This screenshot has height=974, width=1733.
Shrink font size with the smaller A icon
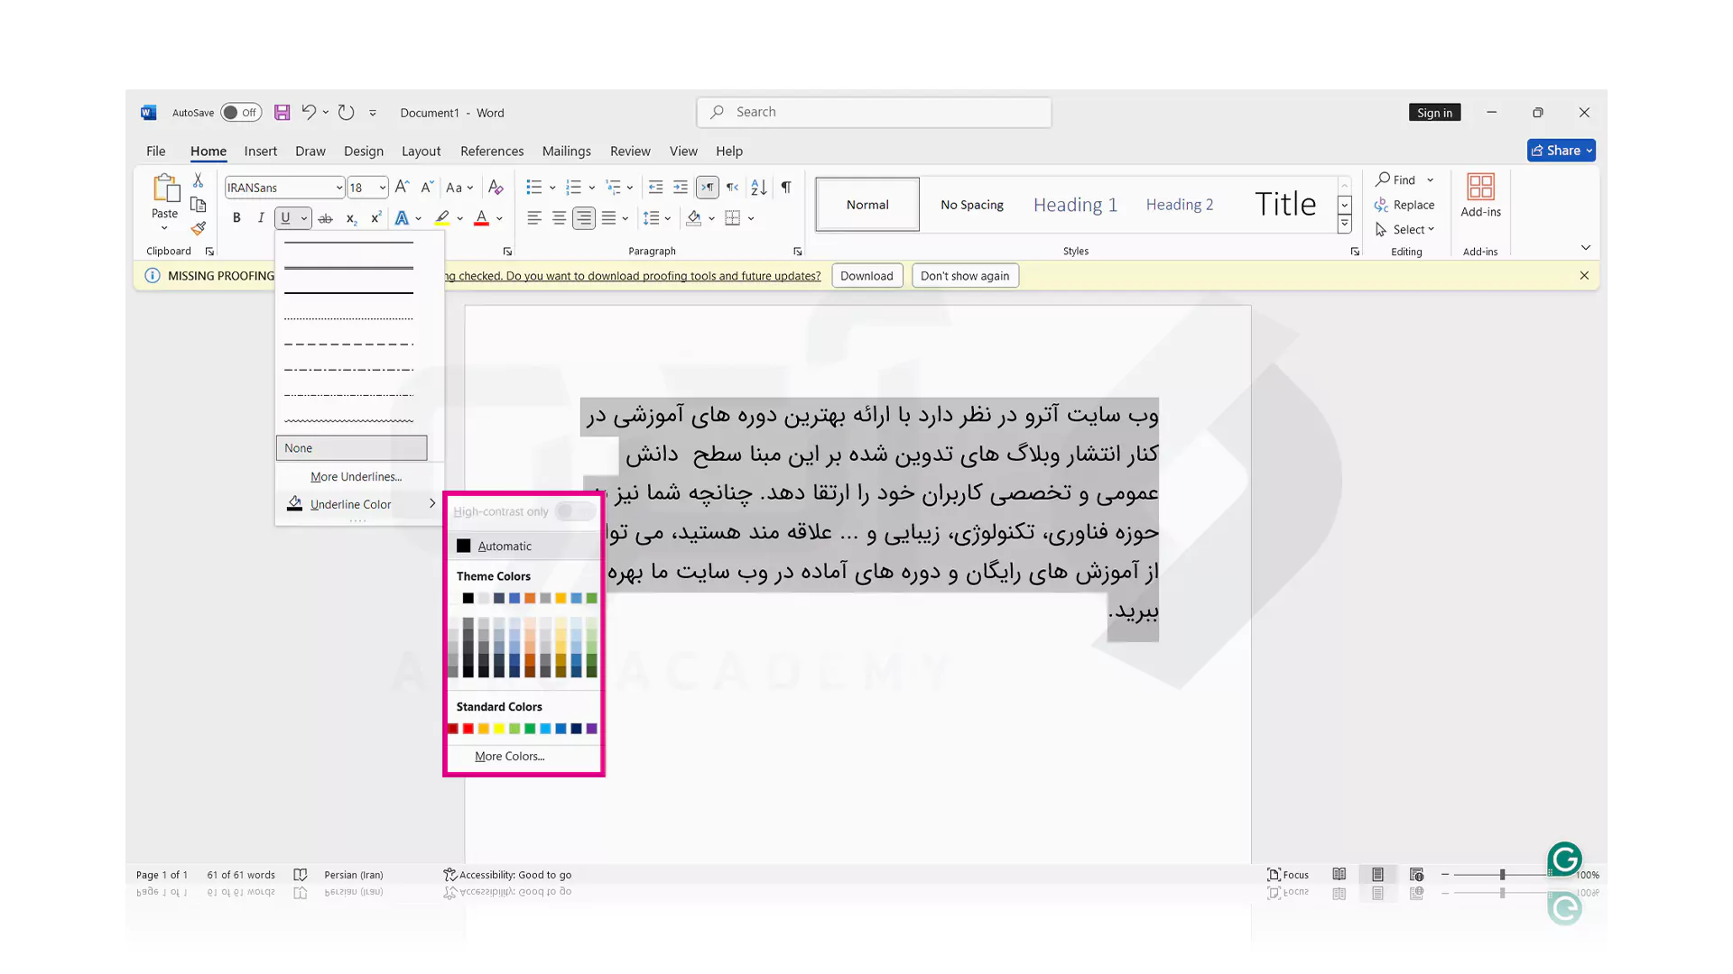coord(428,187)
